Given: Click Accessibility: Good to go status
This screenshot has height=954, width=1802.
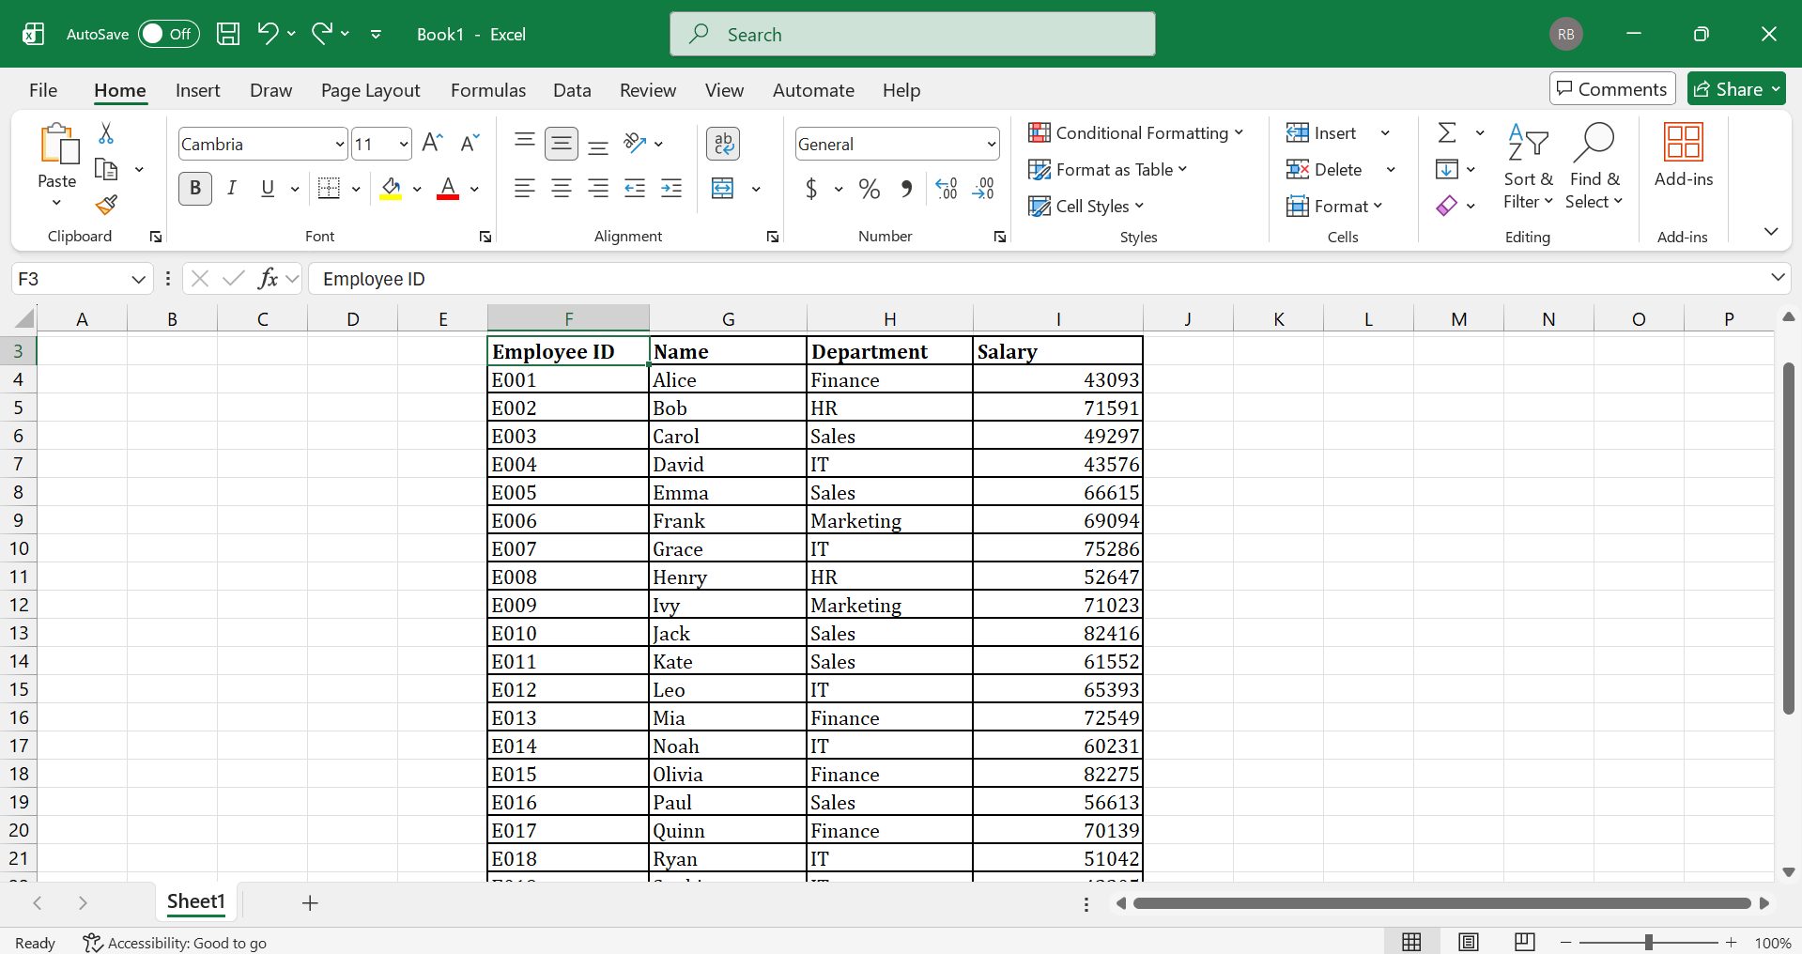Looking at the screenshot, I should [x=175, y=943].
